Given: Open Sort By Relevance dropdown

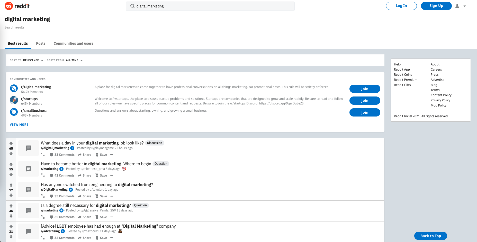Looking at the screenshot, I should click(33, 60).
